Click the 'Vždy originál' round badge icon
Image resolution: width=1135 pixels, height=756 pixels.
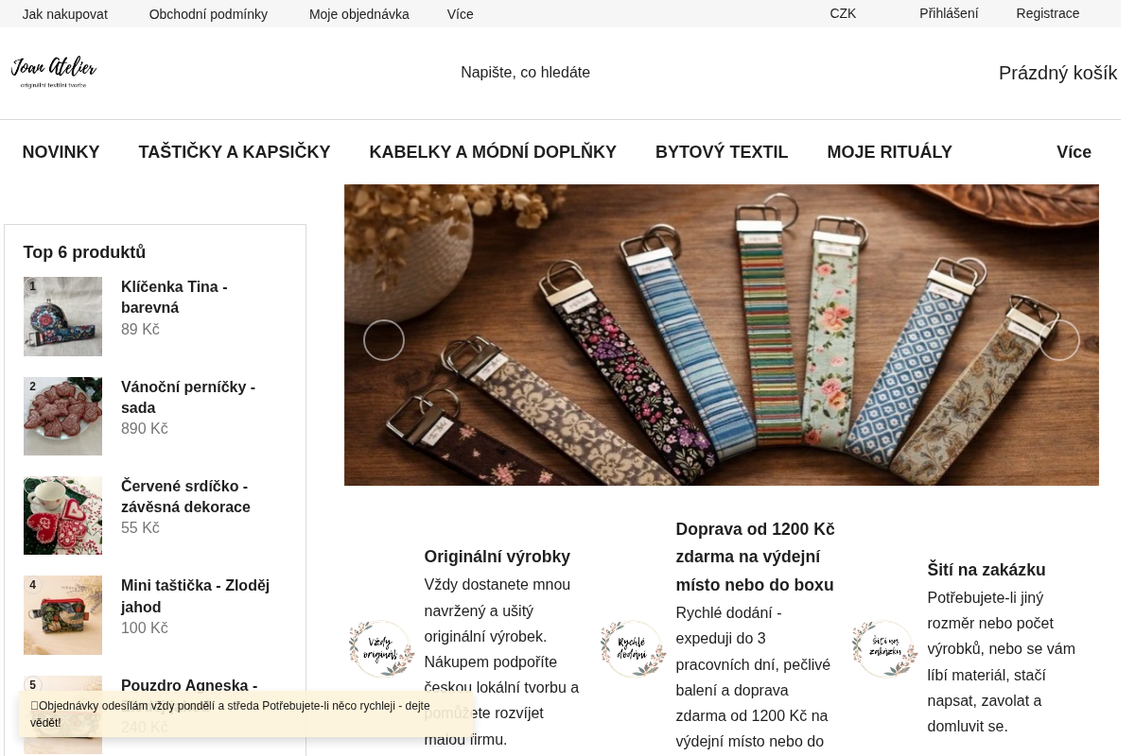coord(381,649)
